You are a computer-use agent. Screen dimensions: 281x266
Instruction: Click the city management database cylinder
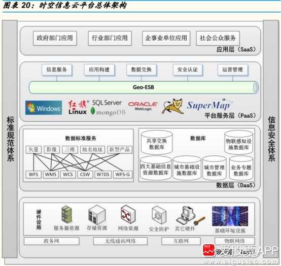coord(215,168)
